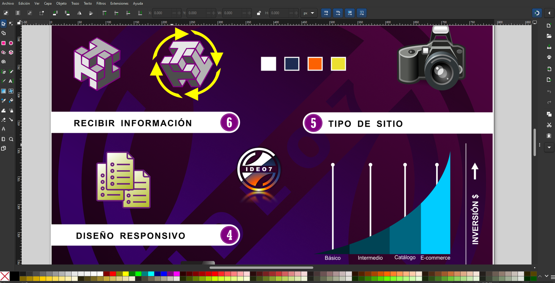Click the Print icon in right toolbar
555x283 pixels.
pos(549,57)
